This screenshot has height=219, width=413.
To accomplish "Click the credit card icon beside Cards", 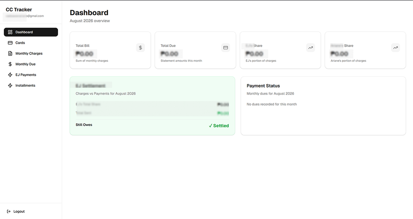I will 10,43.
